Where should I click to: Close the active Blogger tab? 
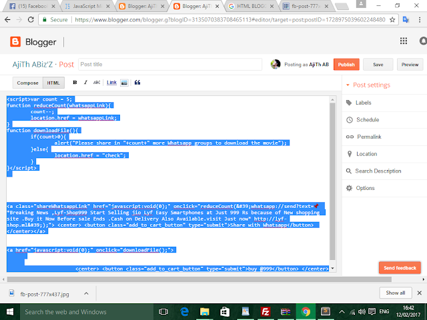(x=218, y=6)
